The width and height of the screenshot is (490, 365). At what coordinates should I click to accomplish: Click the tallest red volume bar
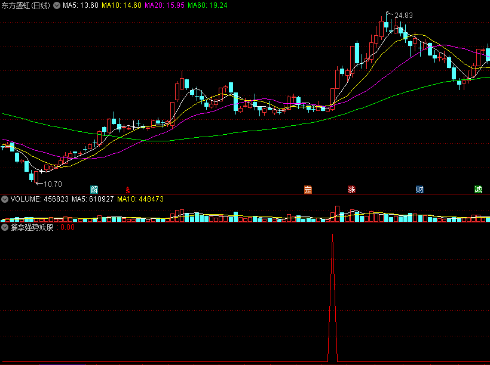(337, 214)
